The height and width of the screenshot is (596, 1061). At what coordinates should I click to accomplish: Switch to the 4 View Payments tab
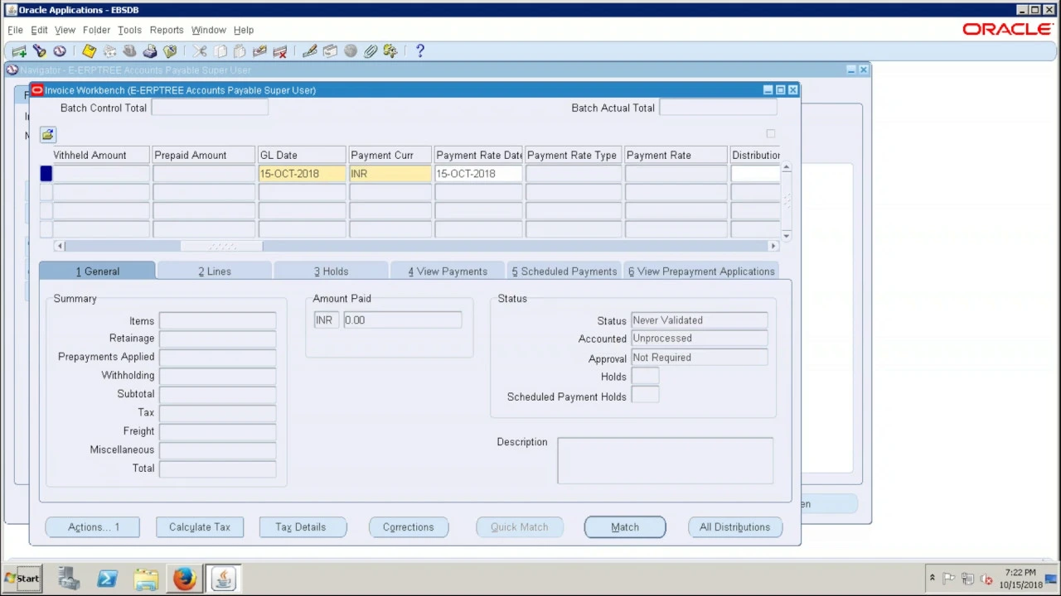point(448,272)
